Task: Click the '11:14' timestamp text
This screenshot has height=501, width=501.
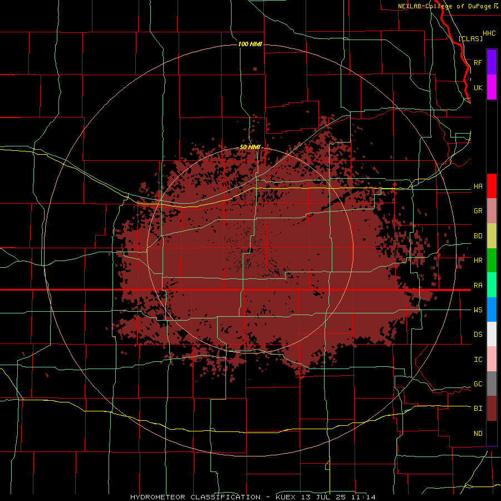Action: tap(364, 497)
